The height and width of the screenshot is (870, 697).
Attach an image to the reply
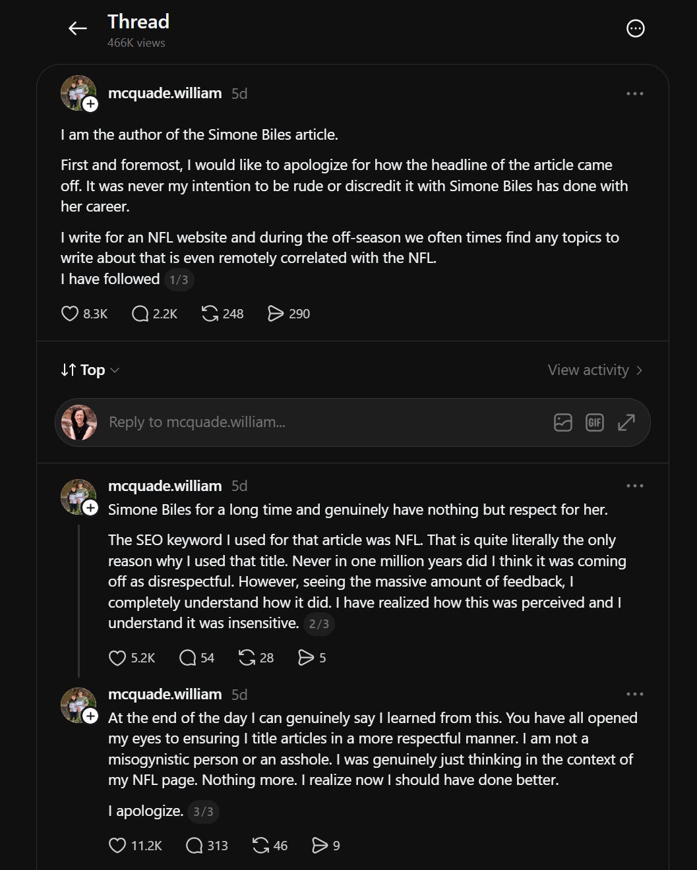point(562,422)
